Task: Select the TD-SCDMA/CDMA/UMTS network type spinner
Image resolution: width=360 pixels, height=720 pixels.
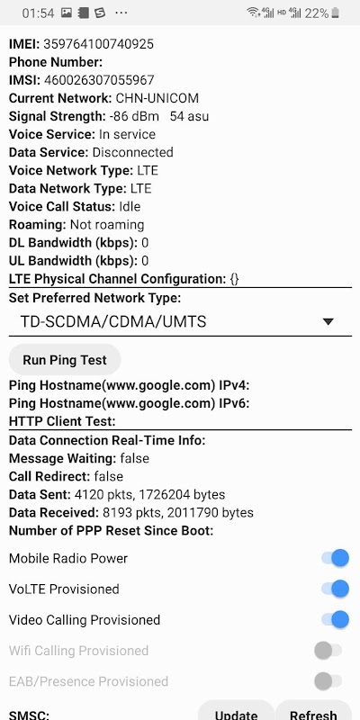Action: pyautogui.click(x=180, y=322)
